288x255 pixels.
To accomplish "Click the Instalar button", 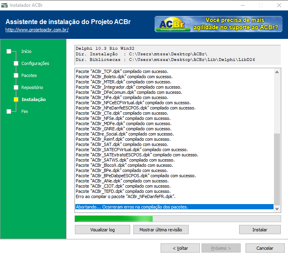I will (260, 230).
